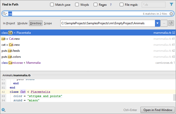
Task: Expand the directory path dropdown
Action: coord(157,23)
